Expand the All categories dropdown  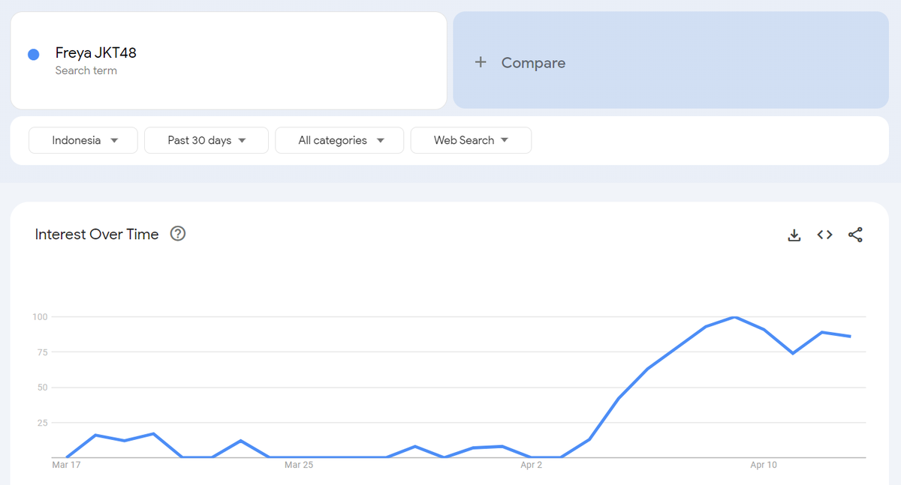coord(339,140)
